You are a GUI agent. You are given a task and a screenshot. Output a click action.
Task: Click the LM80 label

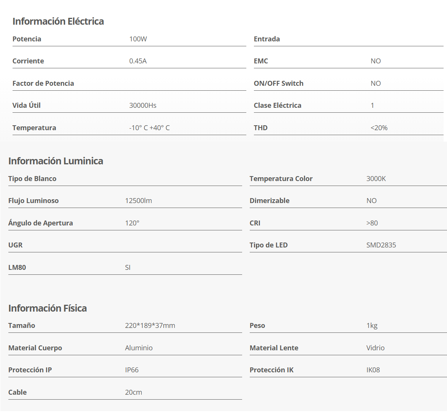(x=17, y=268)
